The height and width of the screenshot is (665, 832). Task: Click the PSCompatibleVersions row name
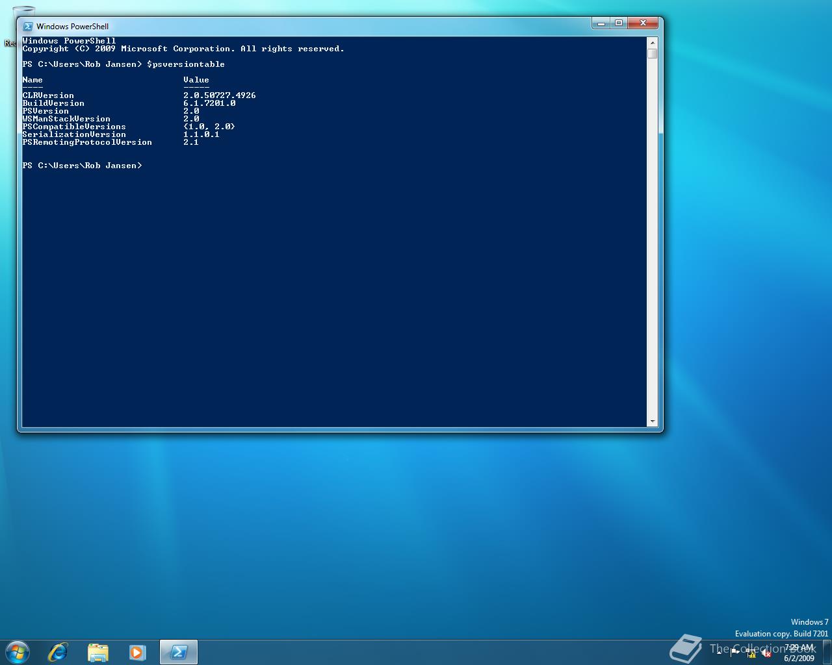74,127
